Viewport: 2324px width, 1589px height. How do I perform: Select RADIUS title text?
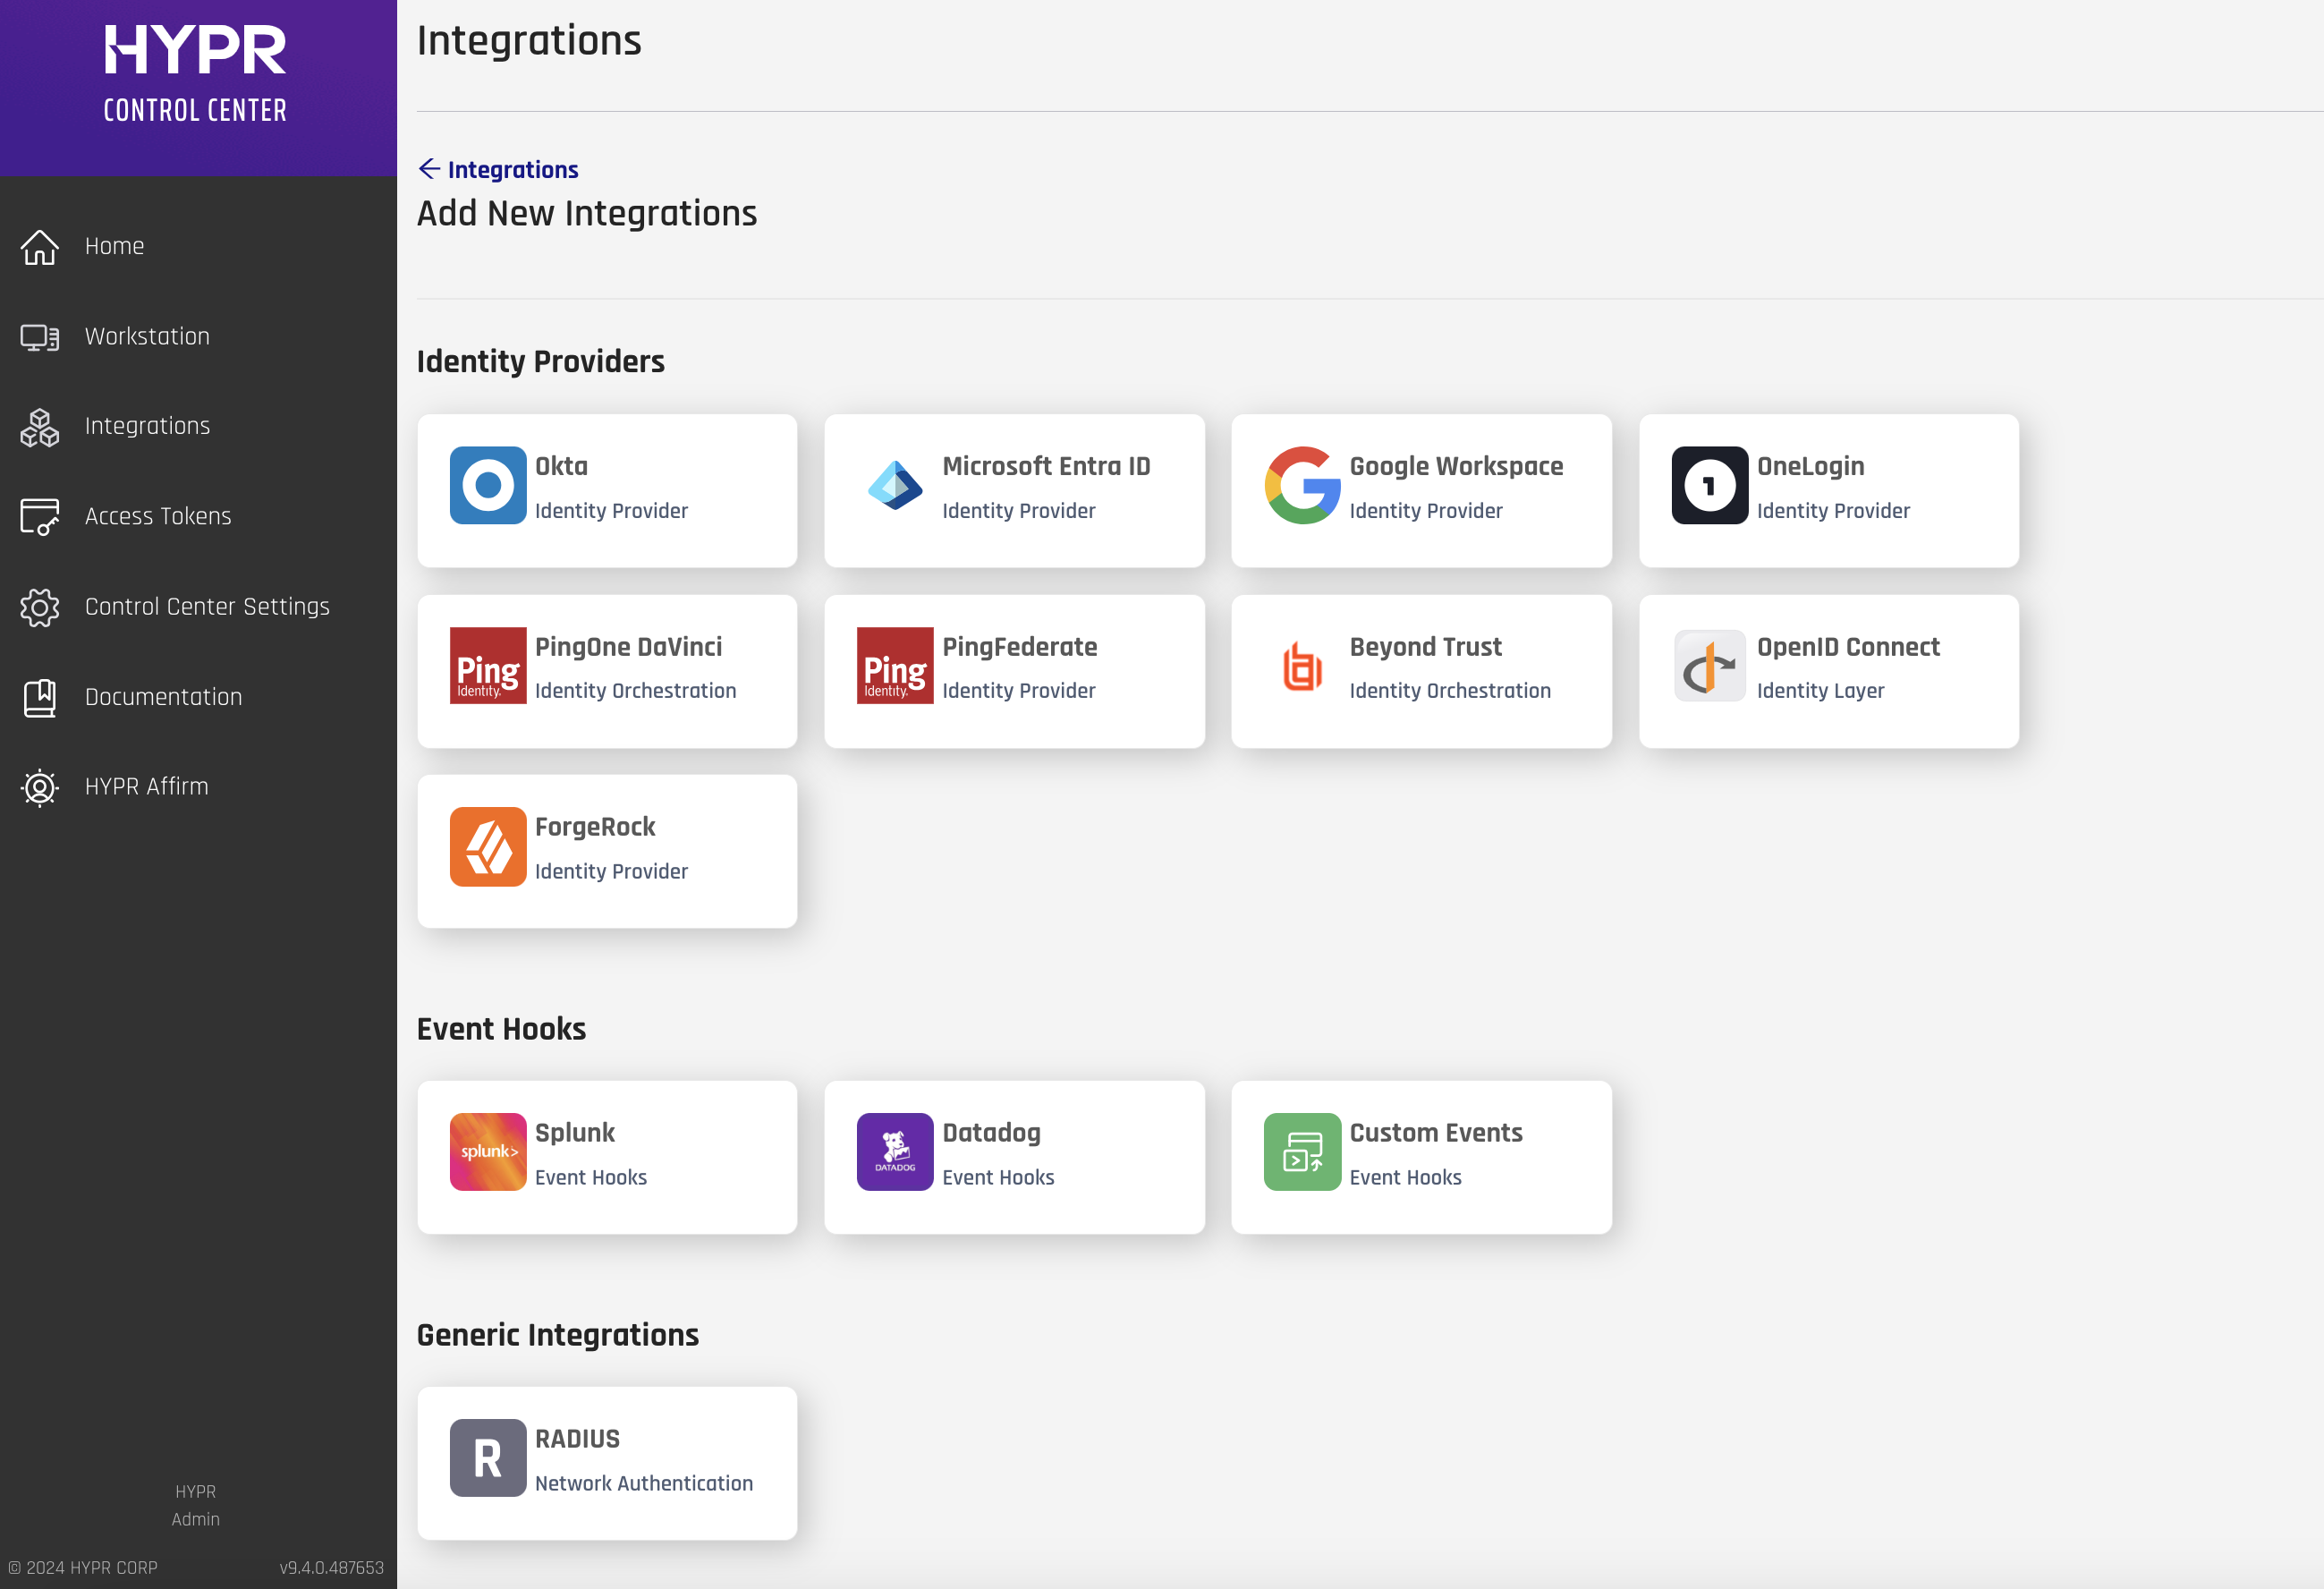577,1439
